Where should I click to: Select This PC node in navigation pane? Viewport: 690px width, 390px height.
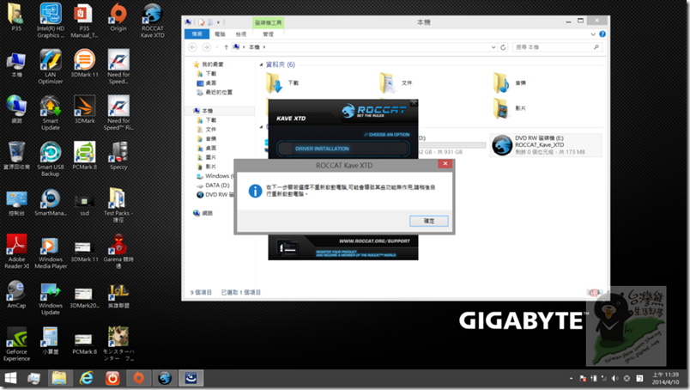203,111
